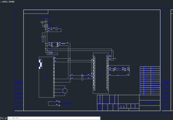Select the KM1 coil near SB2 switch

pos(56,29)
